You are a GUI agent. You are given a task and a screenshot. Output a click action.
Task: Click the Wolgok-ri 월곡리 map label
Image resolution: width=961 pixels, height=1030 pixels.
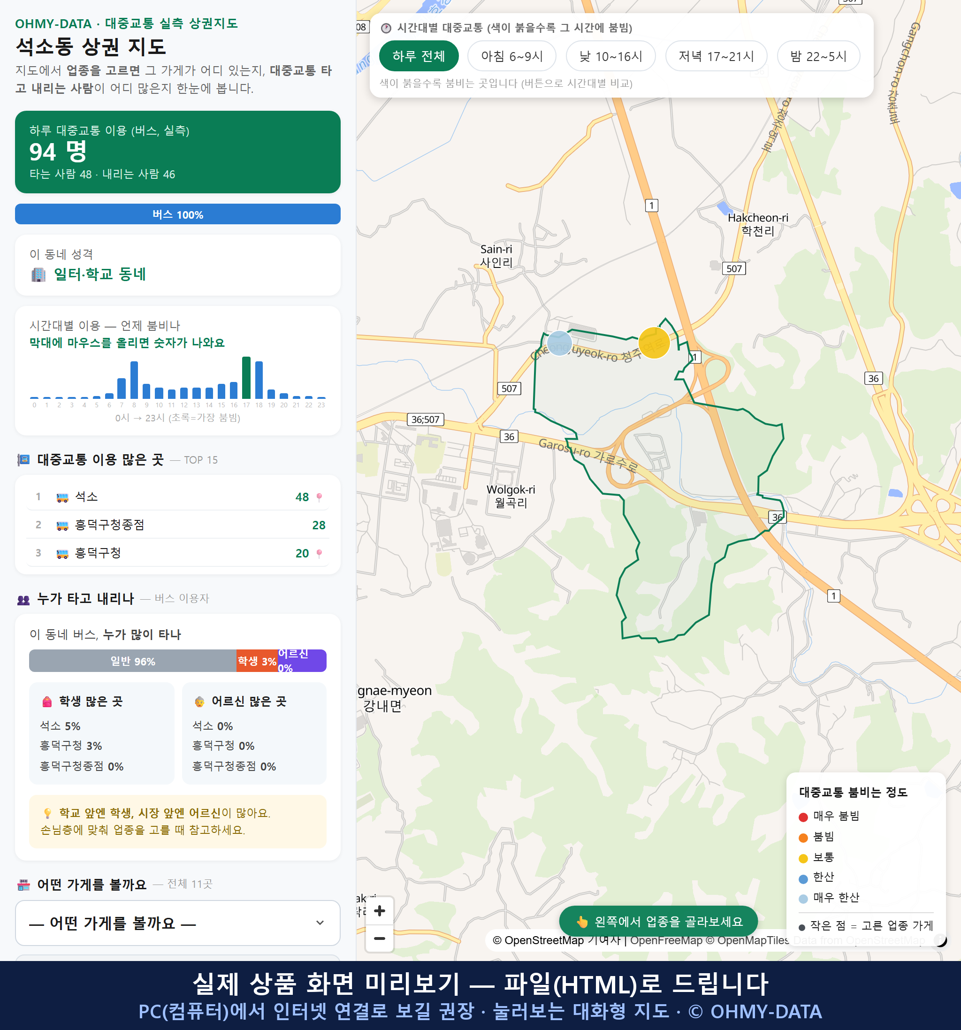[511, 496]
